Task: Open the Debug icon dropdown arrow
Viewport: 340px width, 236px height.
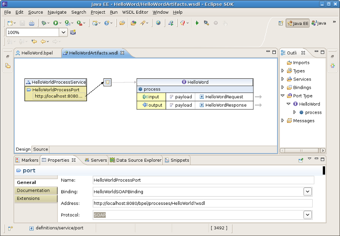Action: 48,23
